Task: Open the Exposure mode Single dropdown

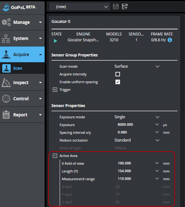Action: point(137,117)
